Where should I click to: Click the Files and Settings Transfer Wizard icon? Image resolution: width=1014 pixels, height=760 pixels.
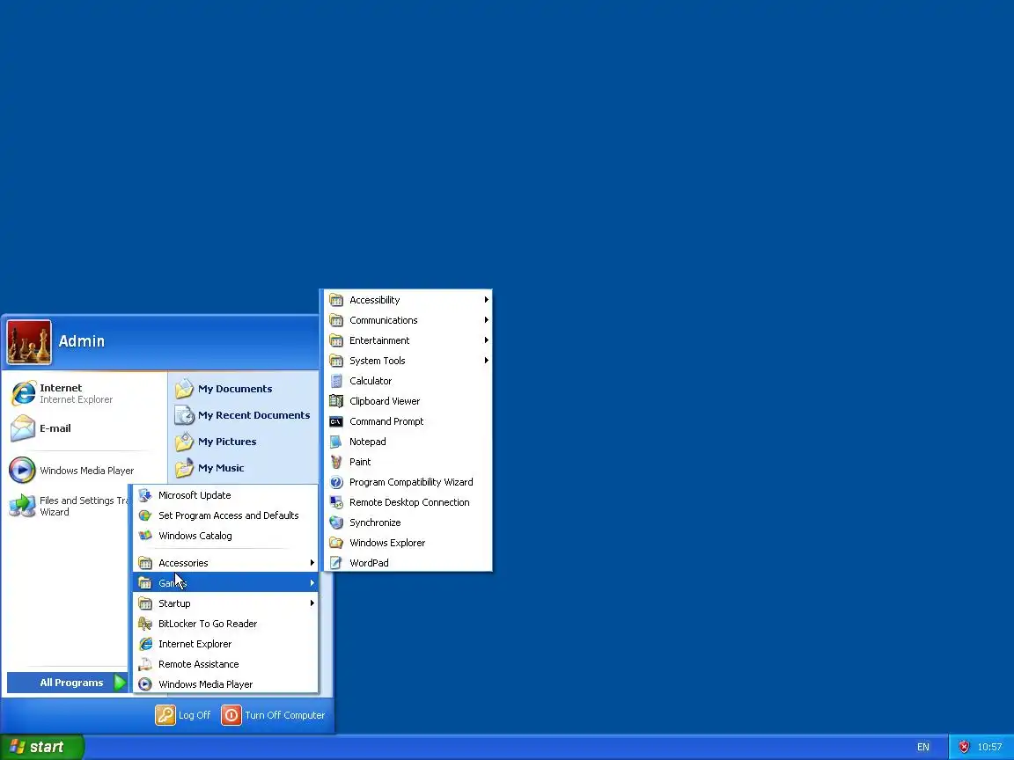tap(23, 506)
